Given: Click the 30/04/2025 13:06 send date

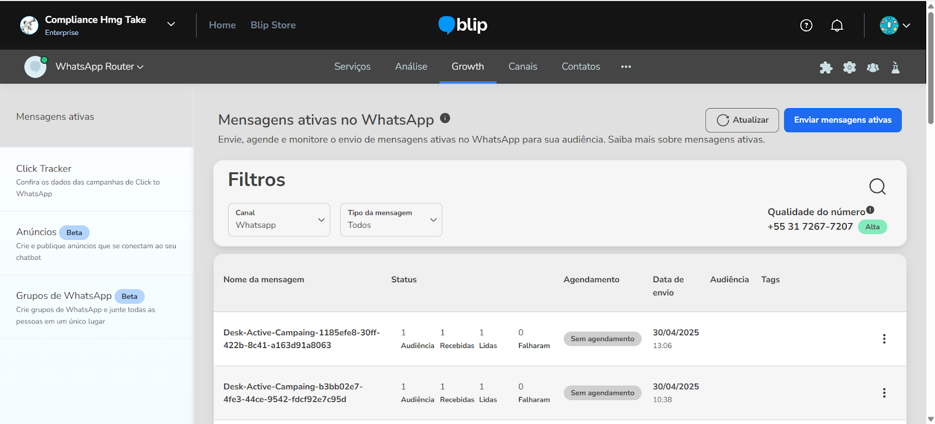Looking at the screenshot, I should point(676,339).
